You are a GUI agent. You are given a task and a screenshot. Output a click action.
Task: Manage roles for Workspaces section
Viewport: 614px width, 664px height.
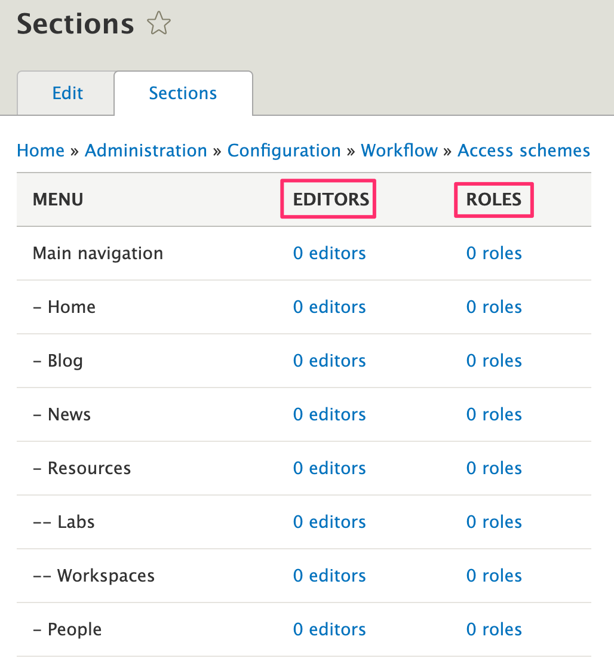pyautogui.click(x=493, y=576)
